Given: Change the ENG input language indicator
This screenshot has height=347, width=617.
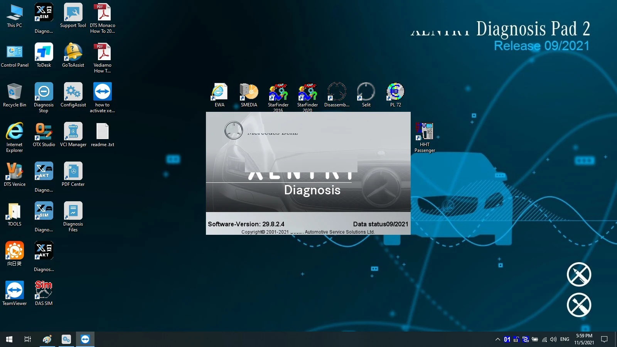Looking at the screenshot, I should tap(565, 339).
